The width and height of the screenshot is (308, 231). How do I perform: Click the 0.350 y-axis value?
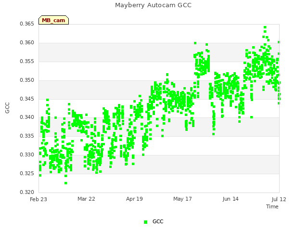[27, 80]
